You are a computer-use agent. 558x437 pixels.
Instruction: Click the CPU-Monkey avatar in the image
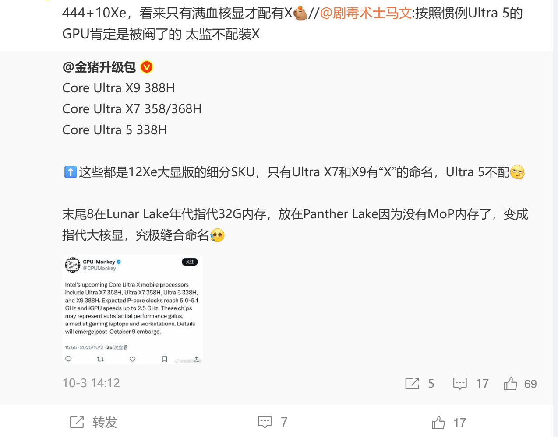tap(73, 265)
